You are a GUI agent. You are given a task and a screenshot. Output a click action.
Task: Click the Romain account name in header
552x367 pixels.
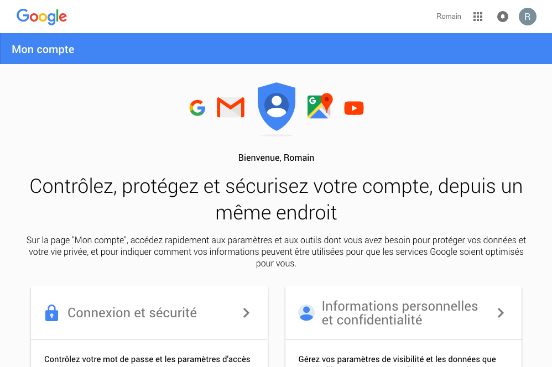click(x=449, y=16)
